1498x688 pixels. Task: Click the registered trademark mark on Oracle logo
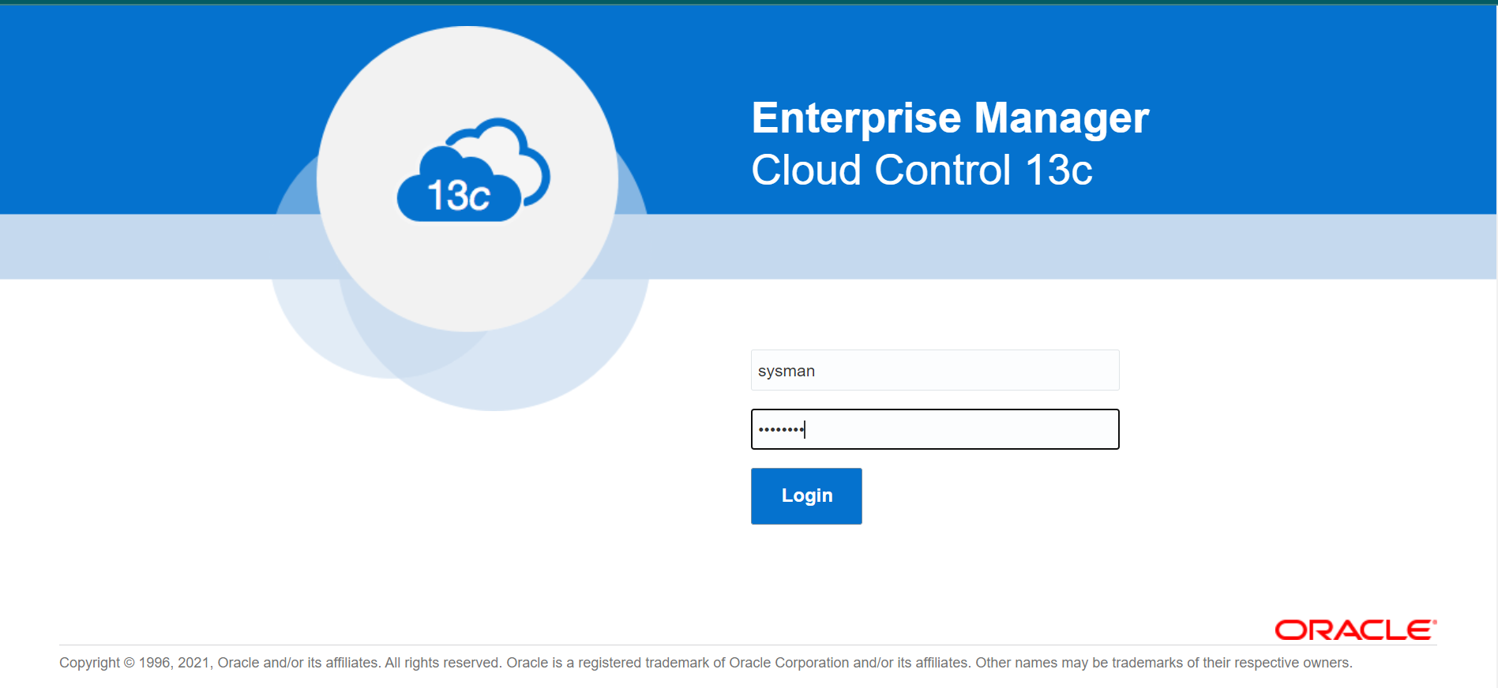point(1435,623)
